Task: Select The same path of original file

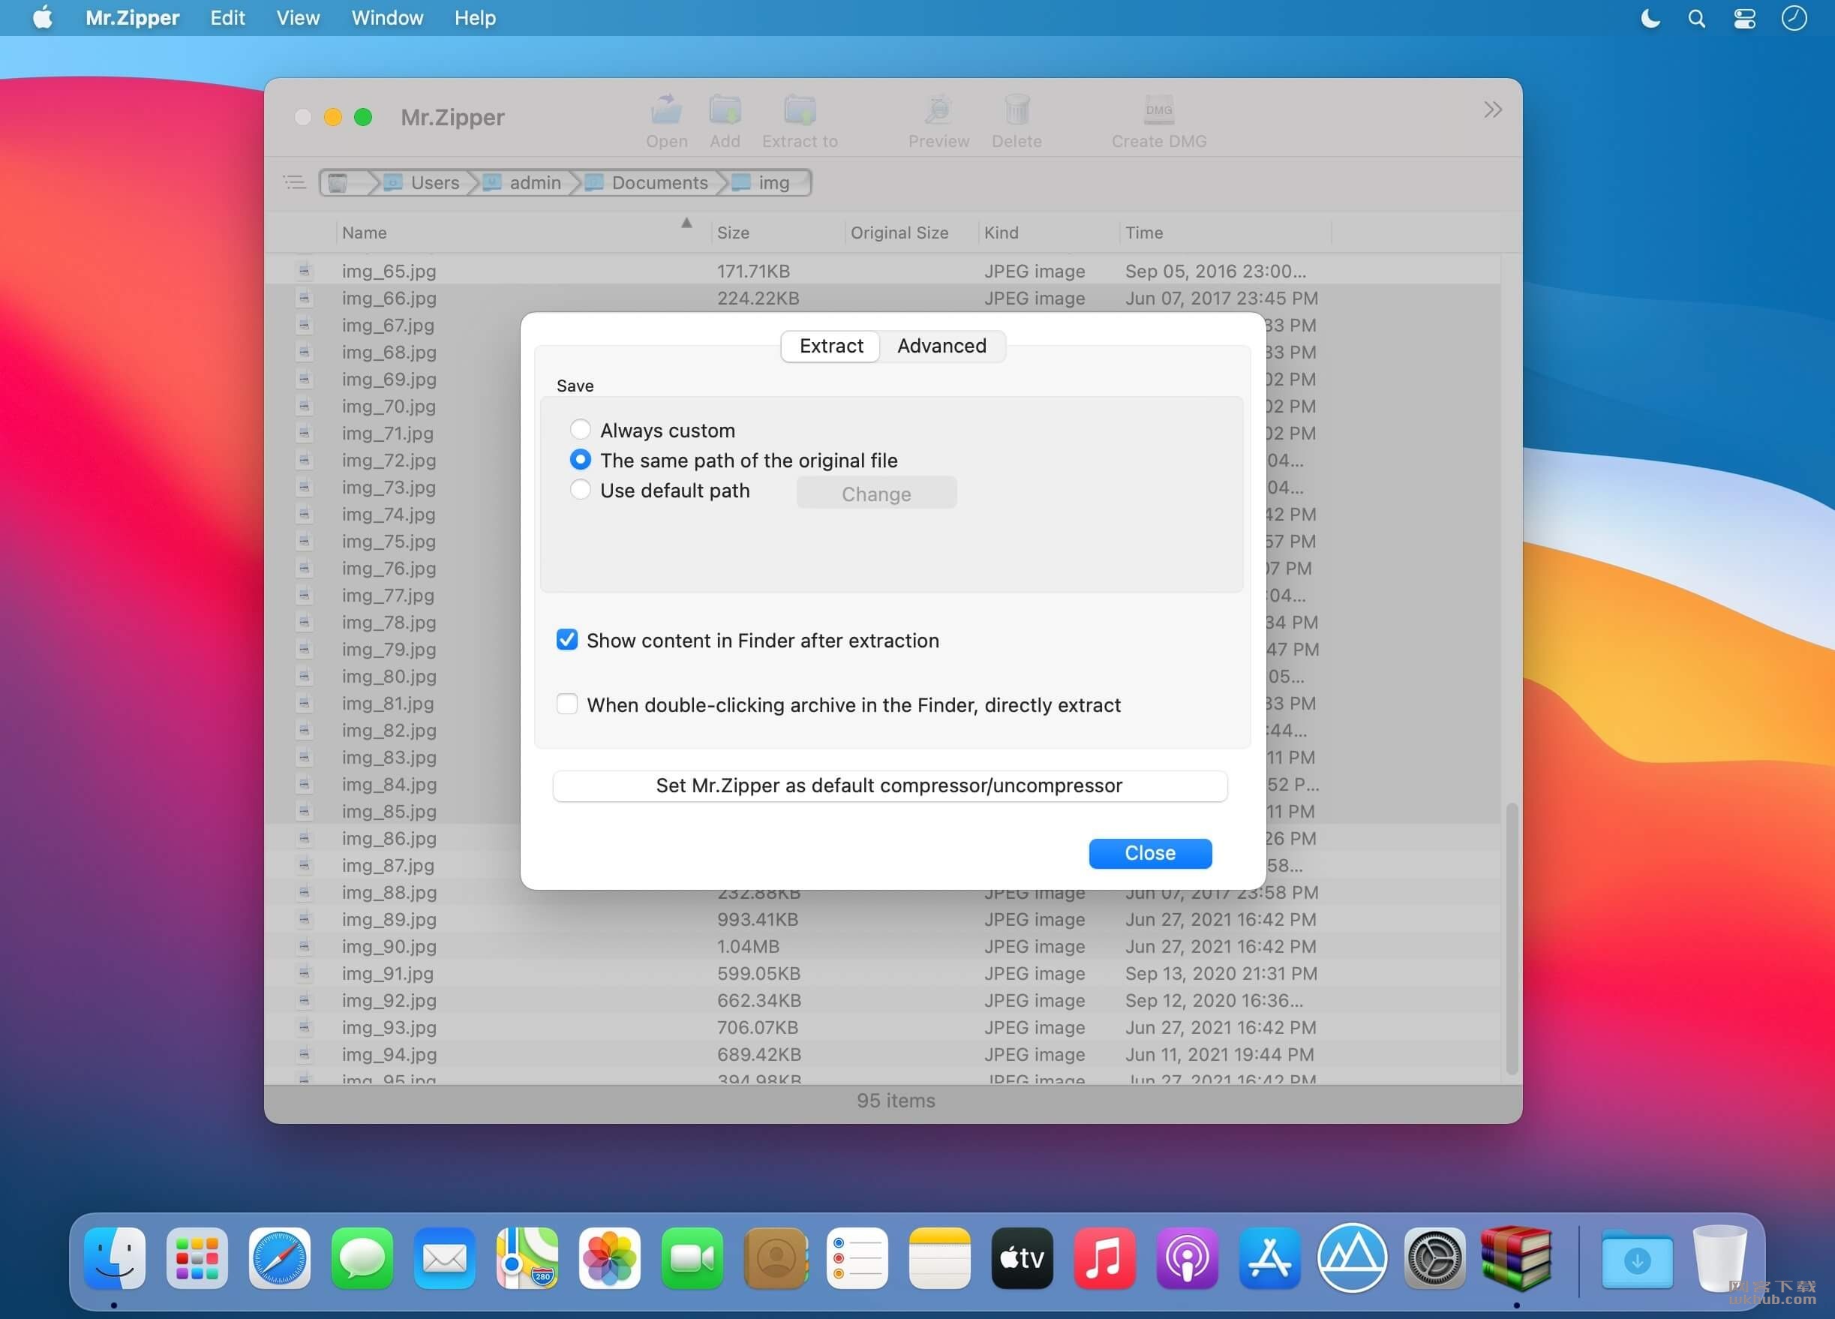Action: tap(580, 460)
